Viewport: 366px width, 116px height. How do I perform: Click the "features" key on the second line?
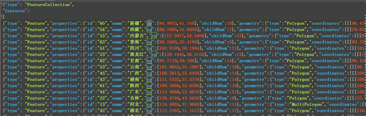tap(15, 11)
